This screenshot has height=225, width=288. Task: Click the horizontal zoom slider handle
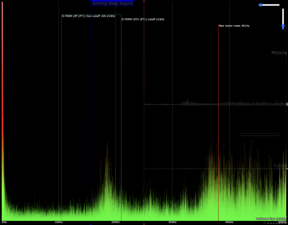tap(261, 5)
